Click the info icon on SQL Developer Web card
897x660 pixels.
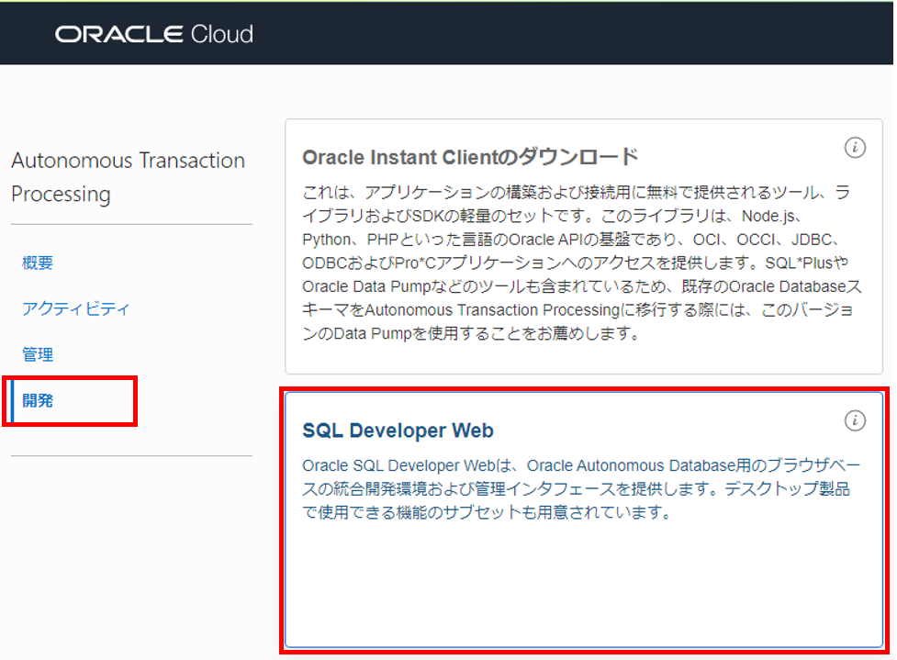pos(855,420)
